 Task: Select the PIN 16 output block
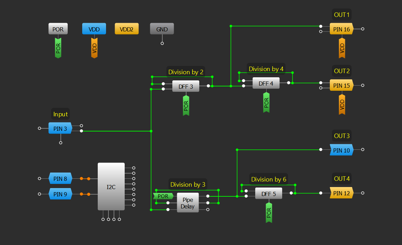(341, 29)
